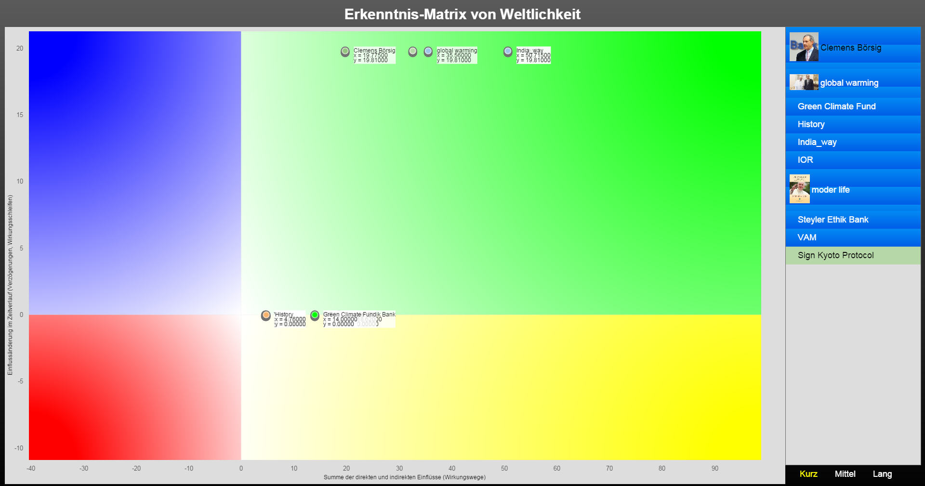Click the green Green Climate Fund marker
The width and height of the screenshot is (925, 486).
tap(315, 315)
